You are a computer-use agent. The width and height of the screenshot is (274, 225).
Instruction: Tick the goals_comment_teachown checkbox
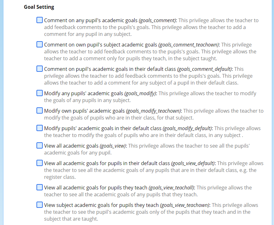coord(40,45)
